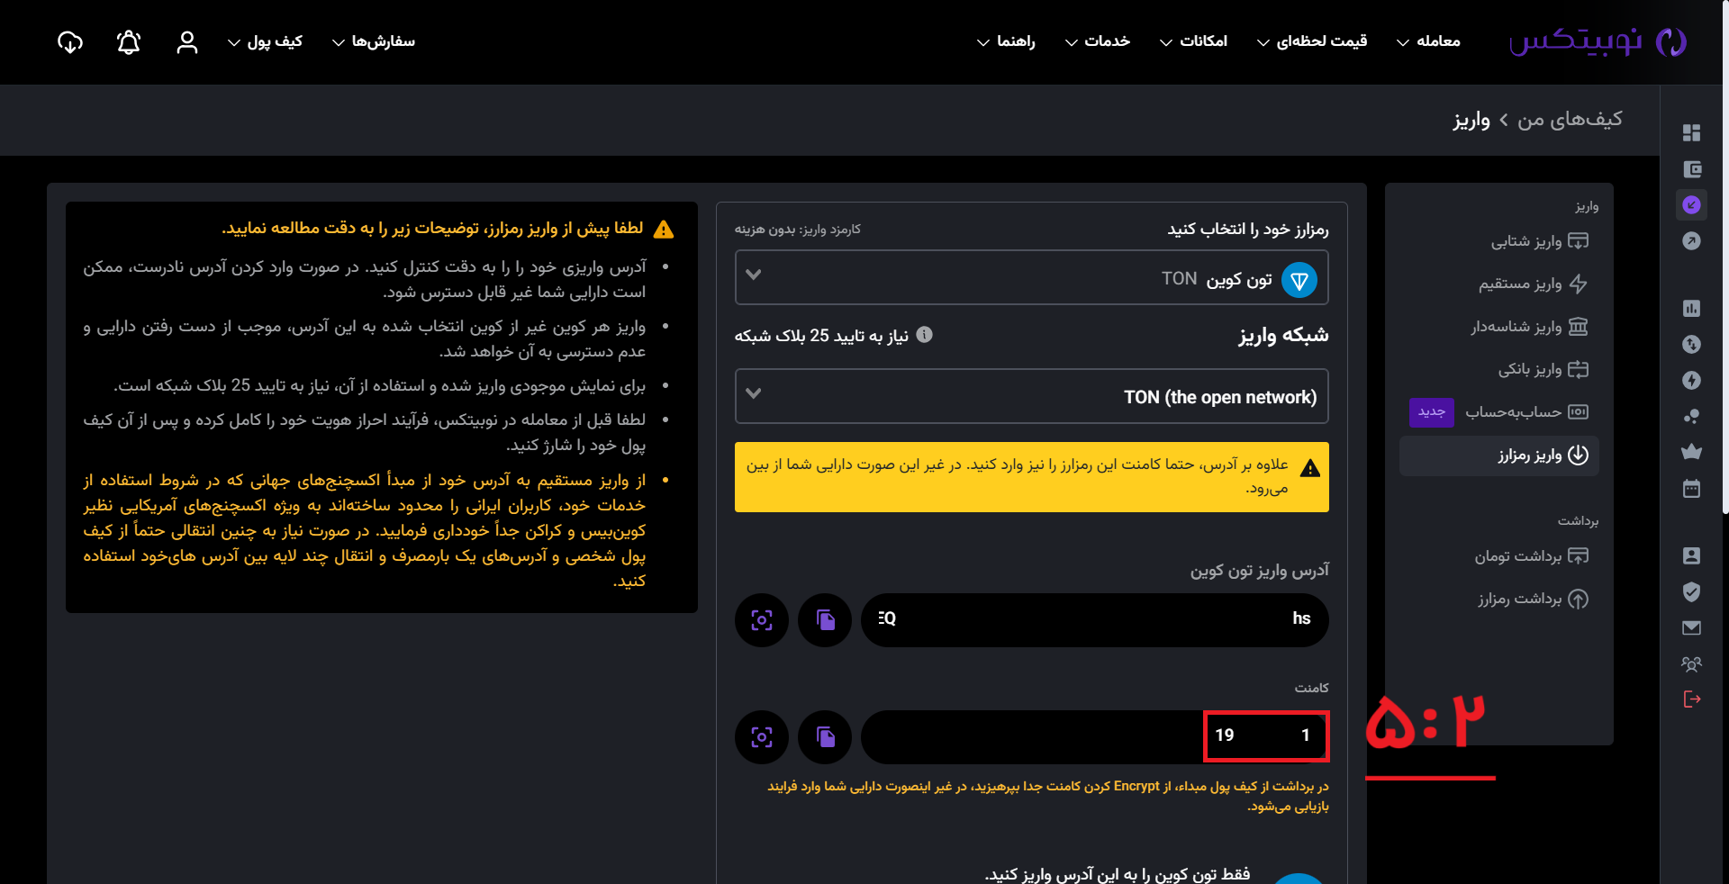Open the bar chart sidebar icon
Viewport: 1729px width, 884px height.
coord(1691,308)
